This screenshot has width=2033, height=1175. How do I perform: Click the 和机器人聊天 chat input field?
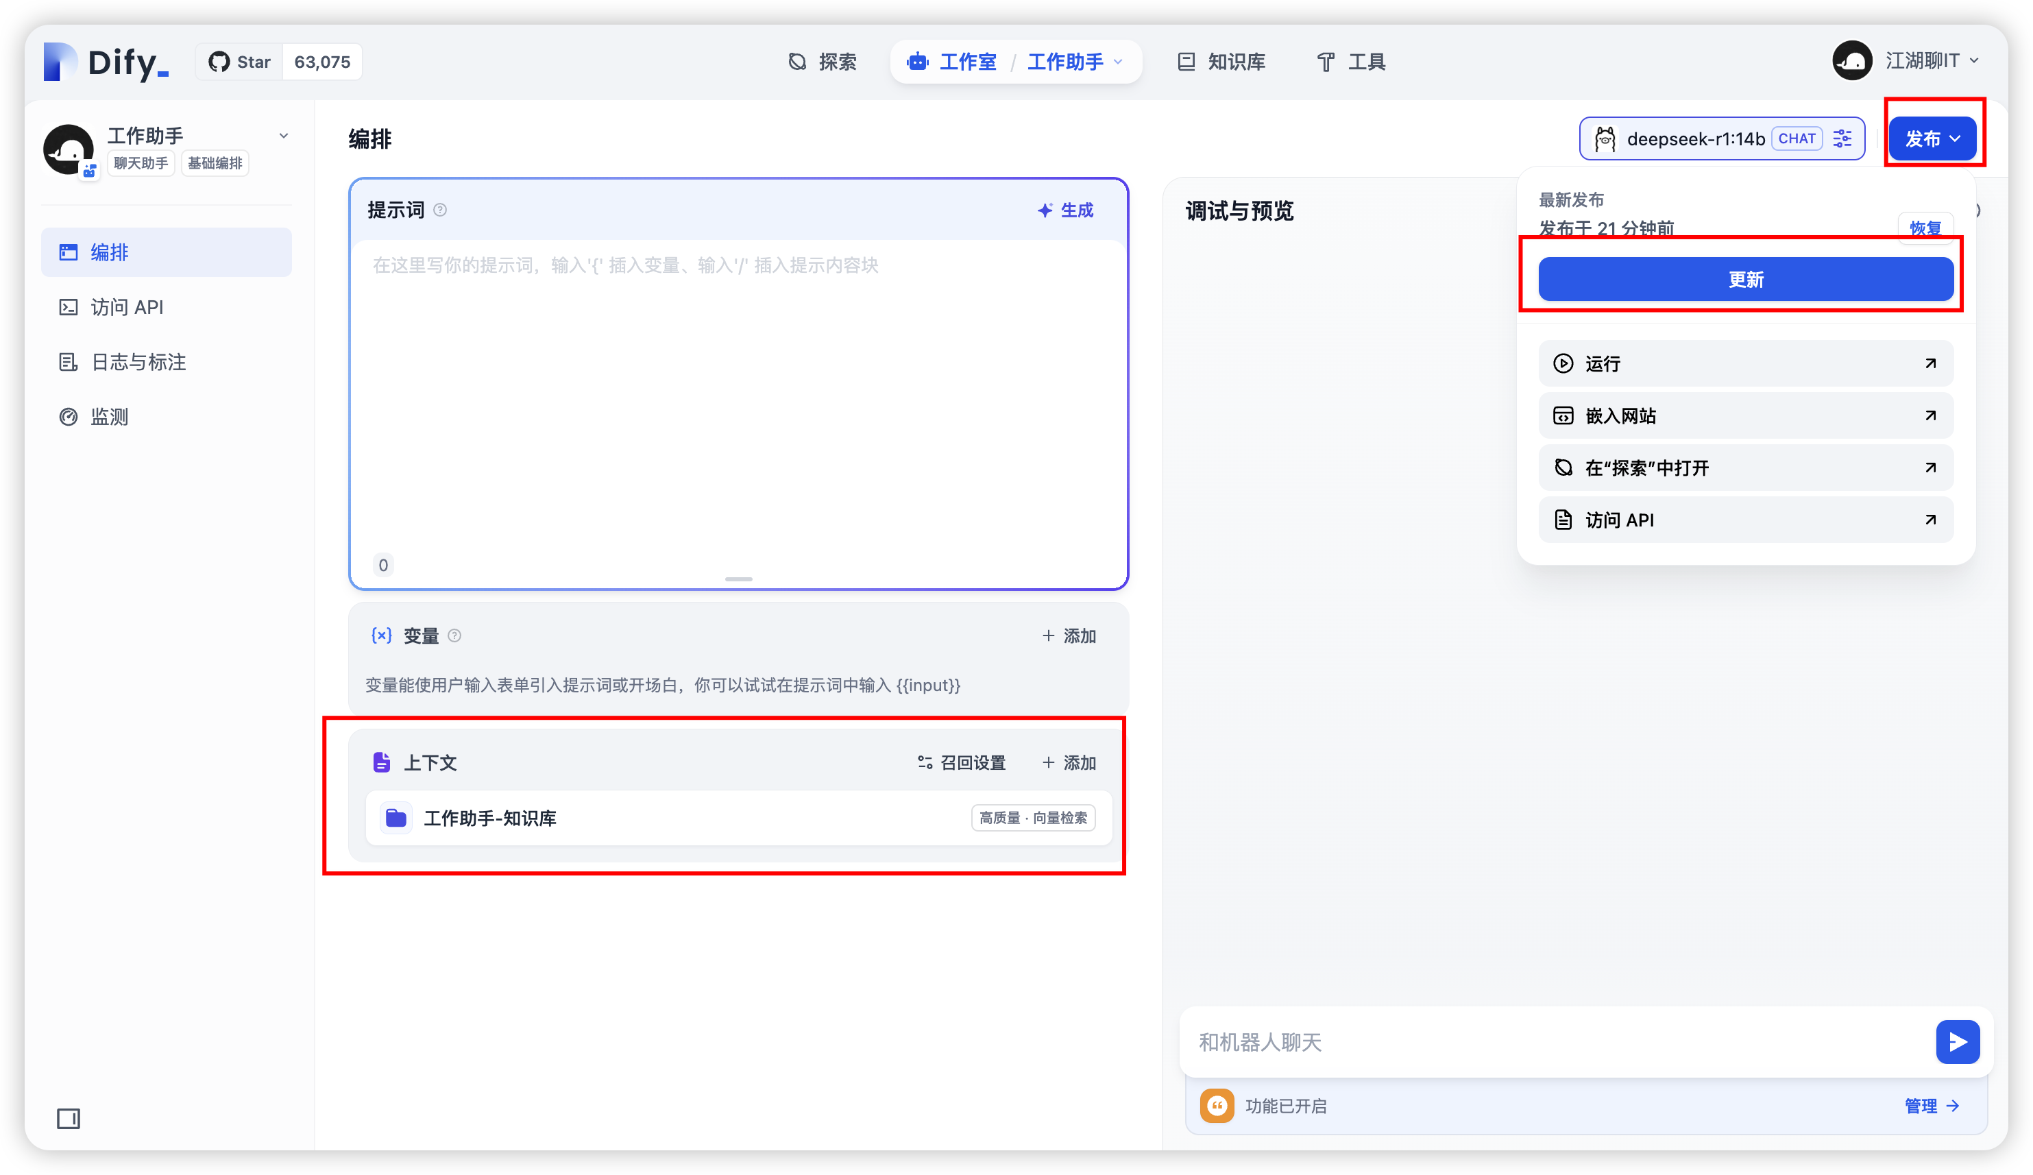(1557, 1042)
